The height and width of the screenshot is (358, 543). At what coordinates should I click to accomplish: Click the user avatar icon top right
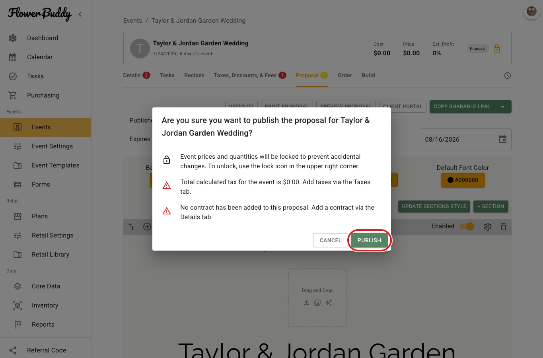point(531,12)
